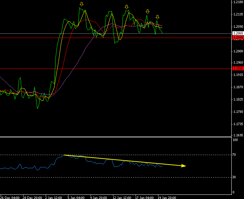Select the 1.2000 price scale value
The height and width of the screenshot is (199, 244).
click(238, 51)
